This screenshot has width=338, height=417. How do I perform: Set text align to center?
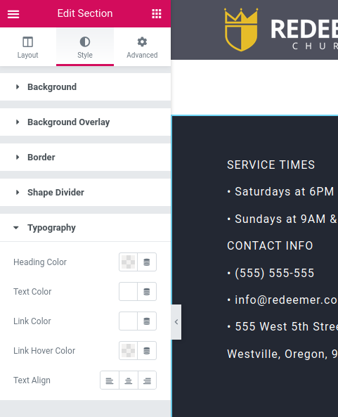point(129,380)
